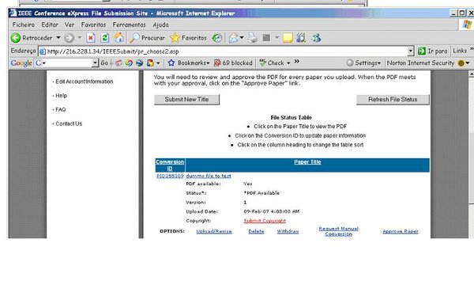The height and width of the screenshot is (300, 474).
Task: Click the Retroceder back arrow icon
Action: [x=16, y=38]
